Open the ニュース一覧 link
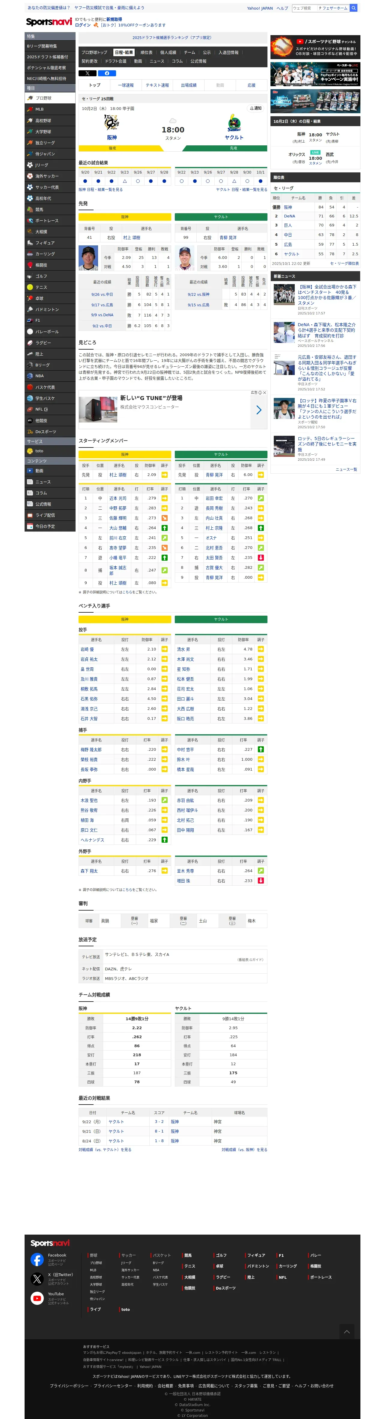Image resolution: width=385 pixels, height=1419 pixels. coord(347,469)
